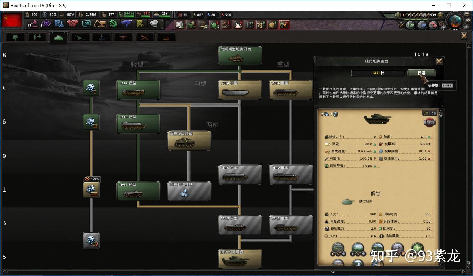Switch to the artillery research tab
This screenshot has width=473, height=276.
tap(80, 37)
